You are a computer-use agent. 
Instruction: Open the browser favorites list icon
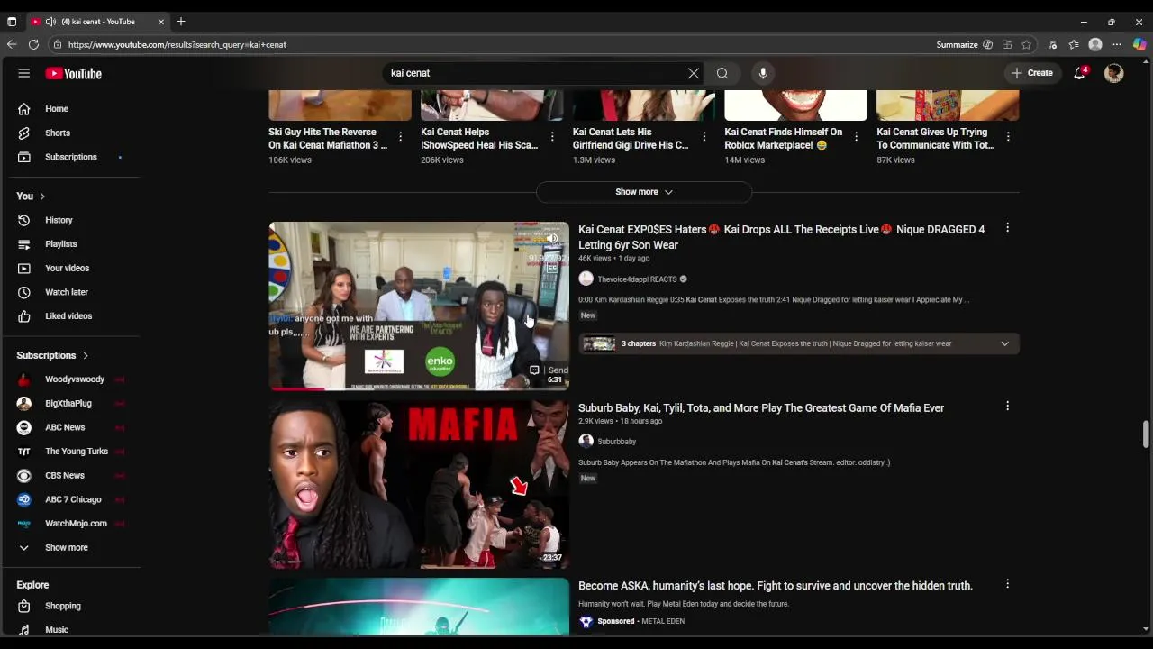(1074, 44)
